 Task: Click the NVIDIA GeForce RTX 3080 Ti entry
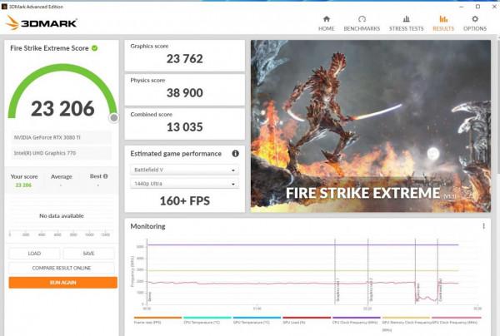tap(62, 137)
